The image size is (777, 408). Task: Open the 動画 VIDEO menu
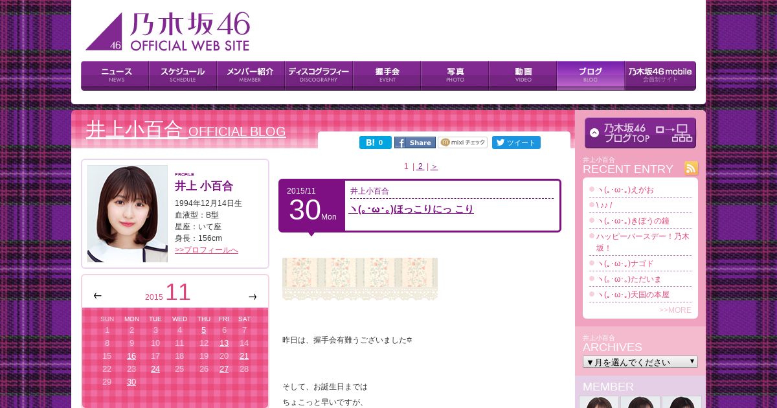[523, 75]
